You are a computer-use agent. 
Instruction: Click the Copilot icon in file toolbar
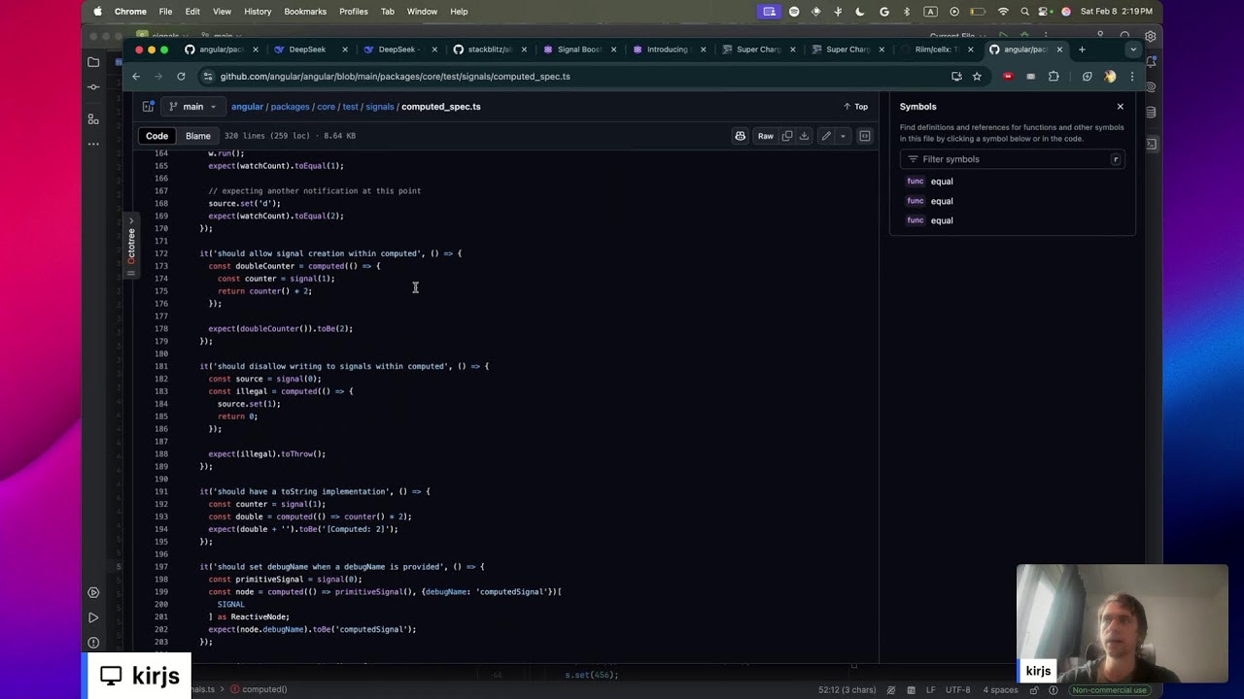740,136
